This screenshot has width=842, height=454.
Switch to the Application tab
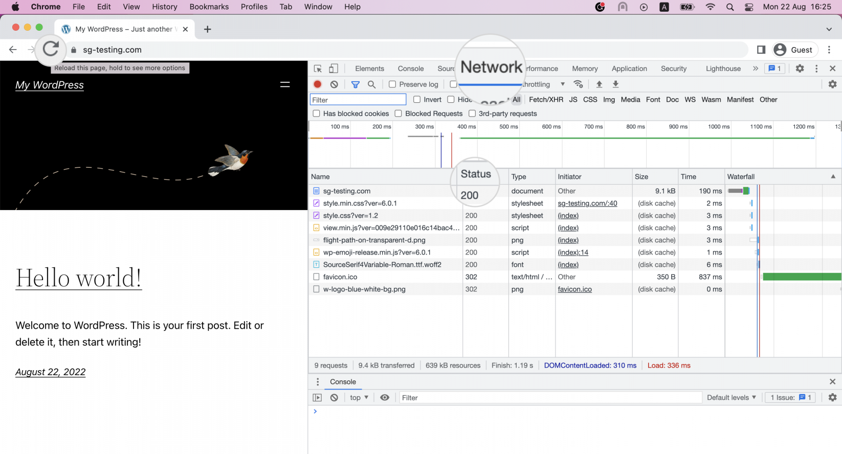point(629,69)
